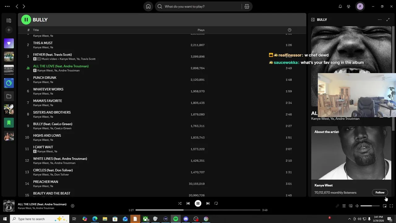
Task: Open Task View on the taskbar
Action: pos(74,219)
